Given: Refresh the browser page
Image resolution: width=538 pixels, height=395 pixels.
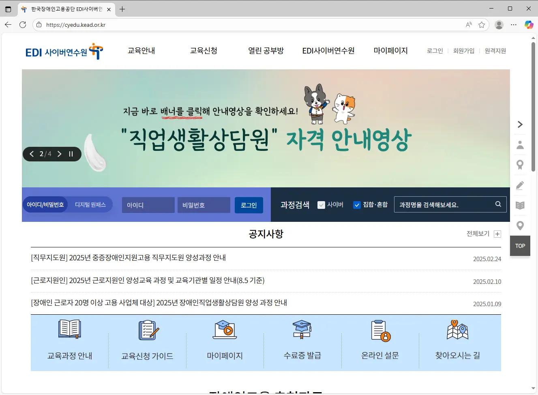Looking at the screenshot, I should (23, 25).
